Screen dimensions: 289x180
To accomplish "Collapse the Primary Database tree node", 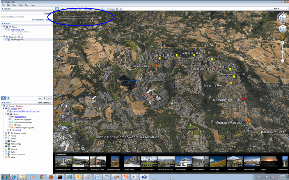I will 2,106.
